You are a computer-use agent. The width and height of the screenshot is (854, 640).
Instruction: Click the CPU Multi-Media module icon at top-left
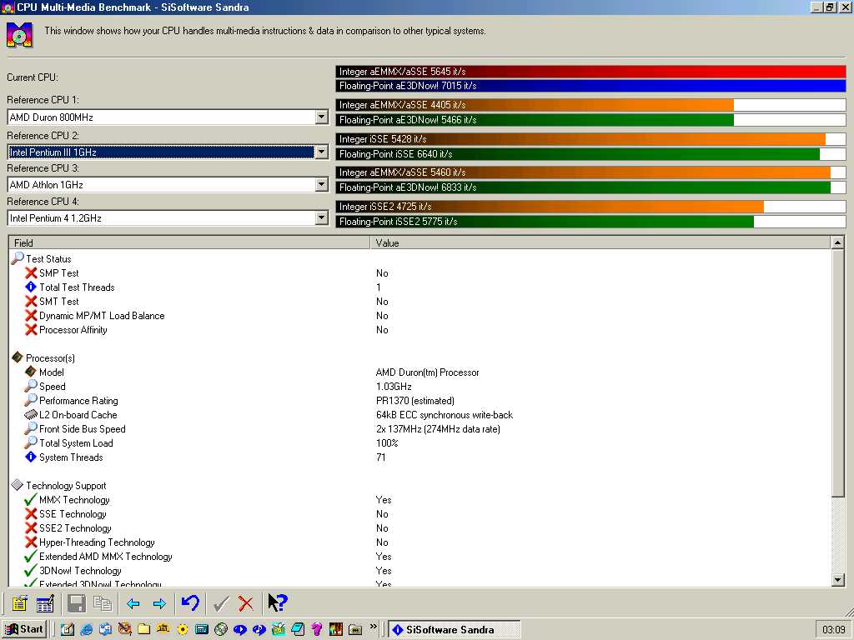[20, 34]
